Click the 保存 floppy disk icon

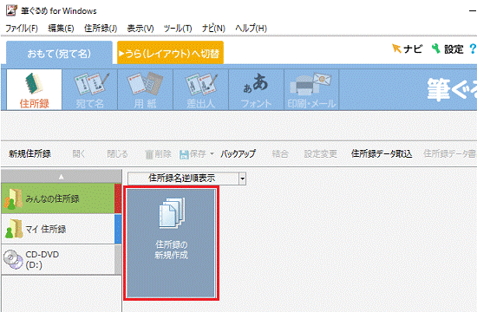[184, 154]
